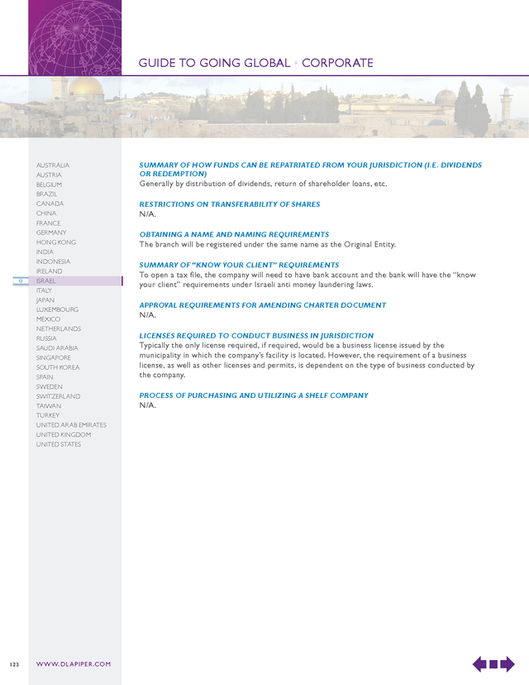The height and width of the screenshot is (685, 529).
Task: Go to Australia in the country list
Action: [x=53, y=165]
